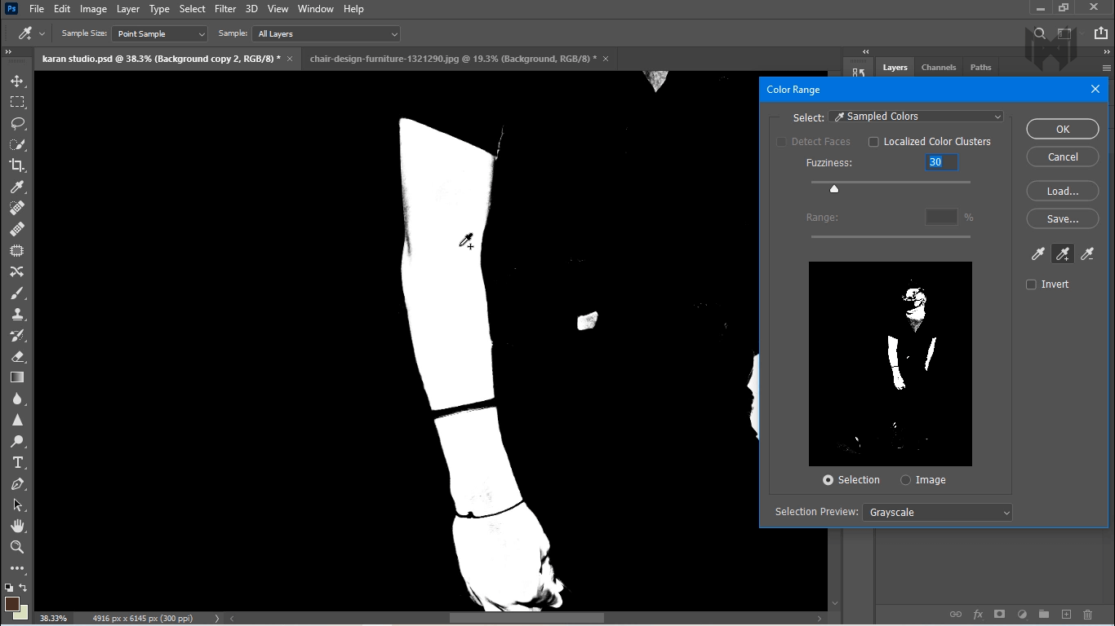Select the Rectangular Marquee tool
Viewport: 1115px width, 626px height.
point(17,102)
